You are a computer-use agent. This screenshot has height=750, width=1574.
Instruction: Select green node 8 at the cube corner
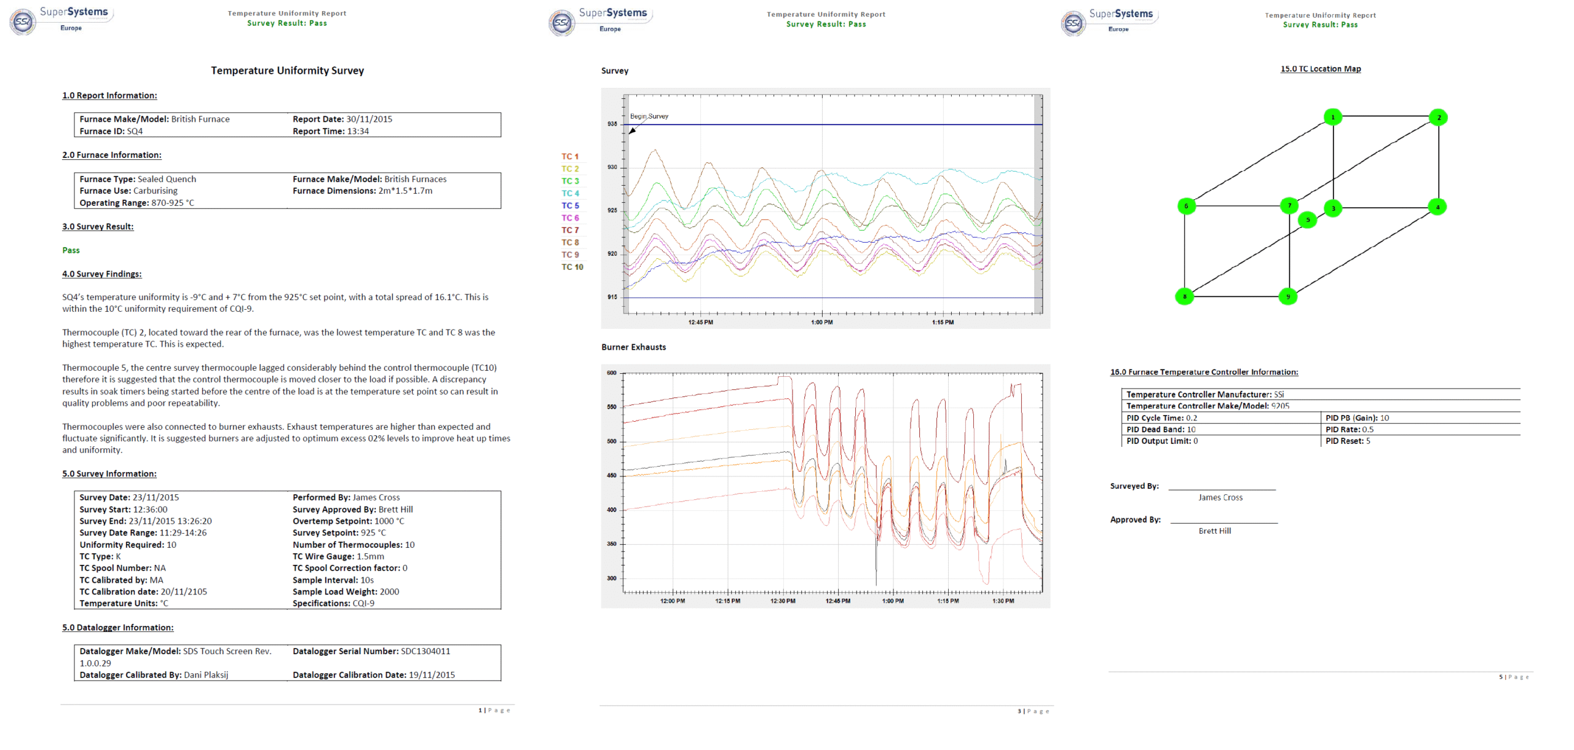1184,296
